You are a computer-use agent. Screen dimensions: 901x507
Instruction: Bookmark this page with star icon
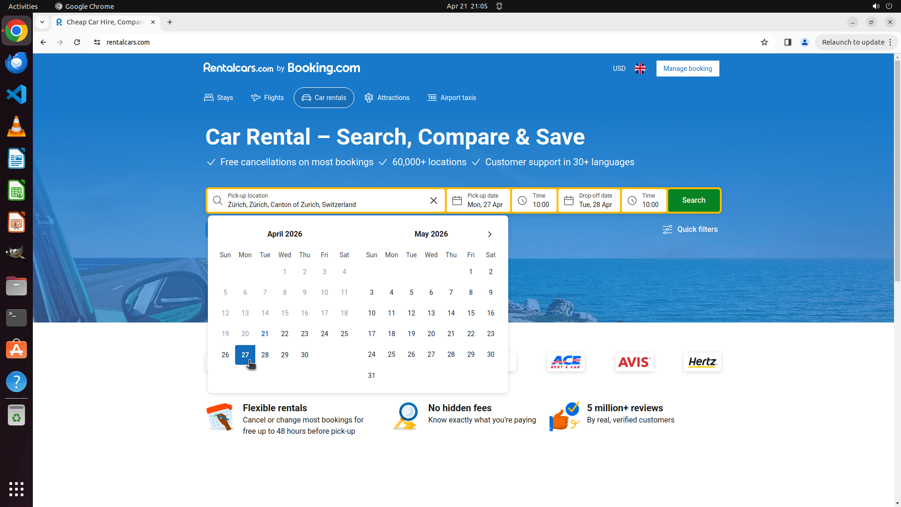pyautogui.click(x=764, y=42)
